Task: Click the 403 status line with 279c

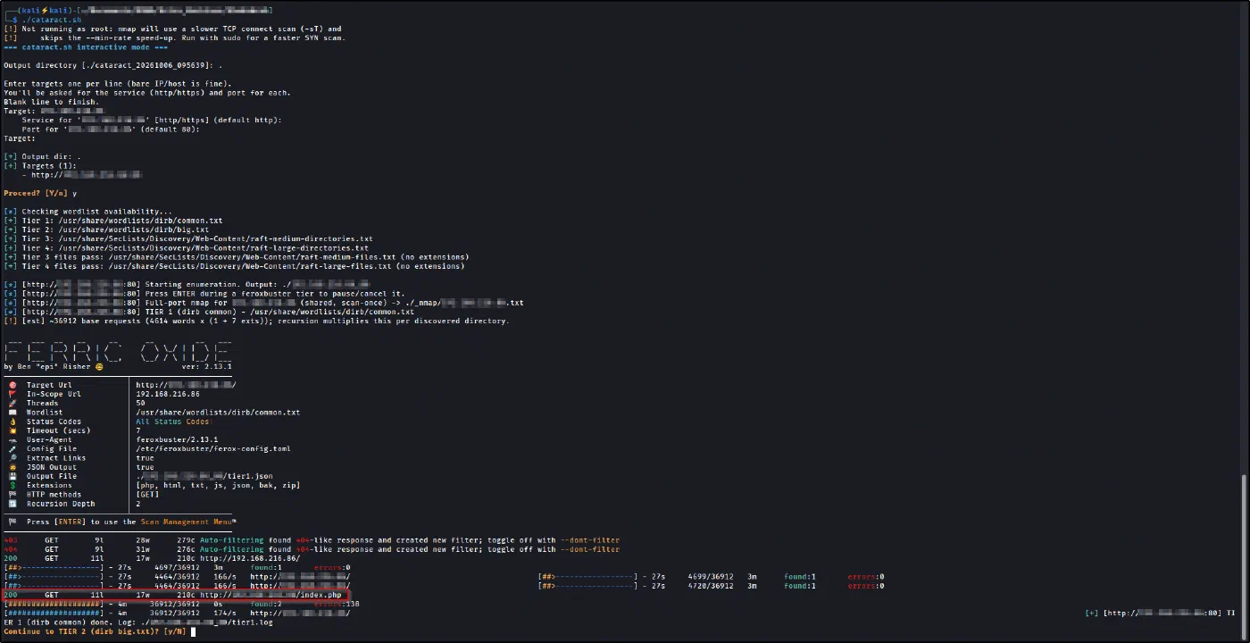Action: pos(312,540)
